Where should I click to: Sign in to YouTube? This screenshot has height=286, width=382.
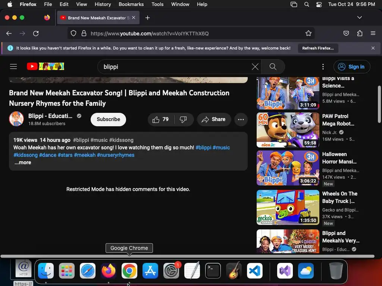pyautogui.click(x=351, y=67)
